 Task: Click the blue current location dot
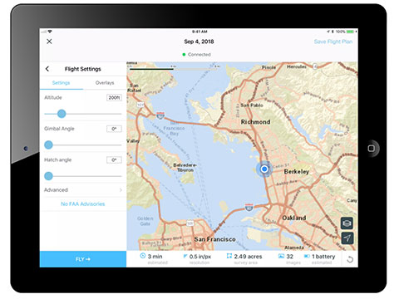tap(264, 169)
